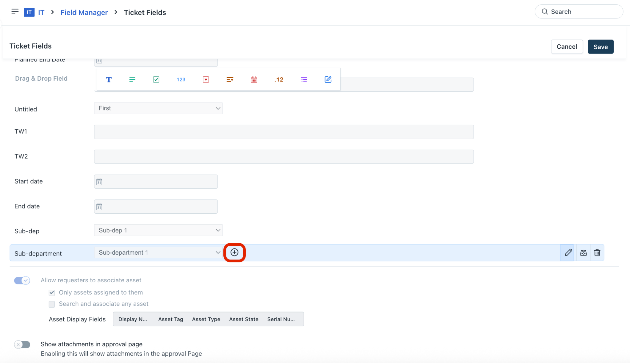Open the Untitled dropdown showing 'First'
The image size is (630, 363).
point(158,108)
